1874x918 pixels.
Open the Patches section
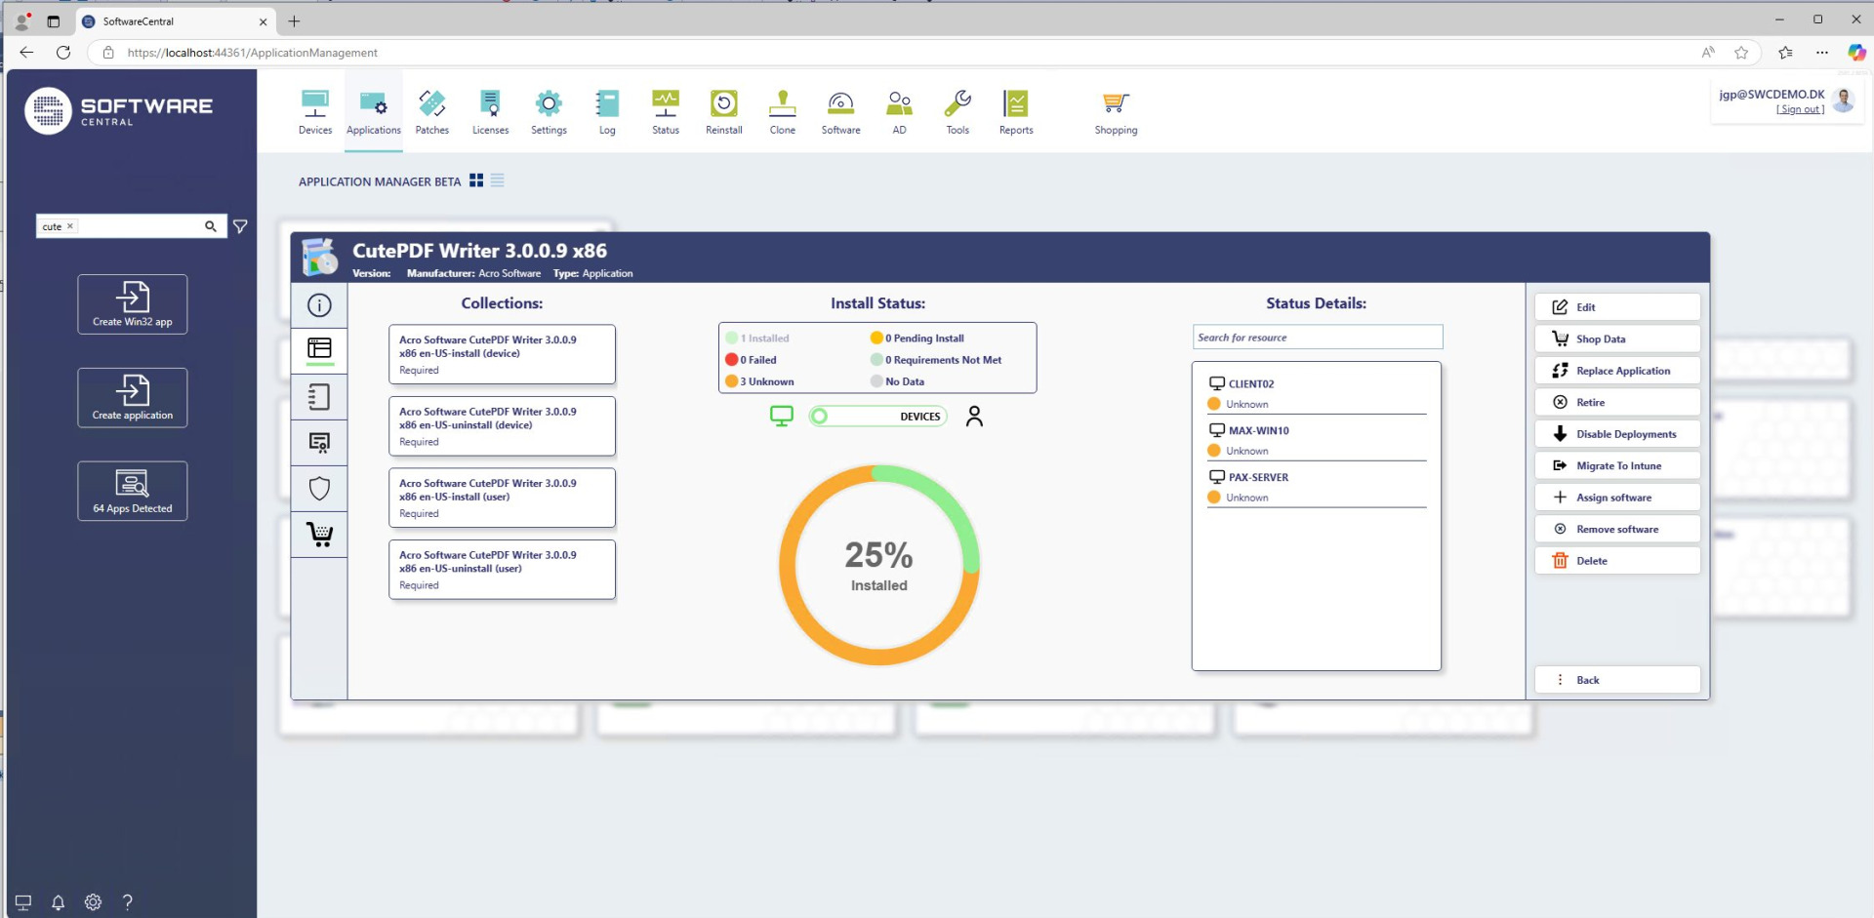(x=431, y=111)
